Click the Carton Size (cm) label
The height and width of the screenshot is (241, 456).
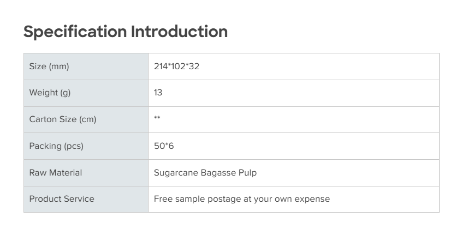(62, 119)
